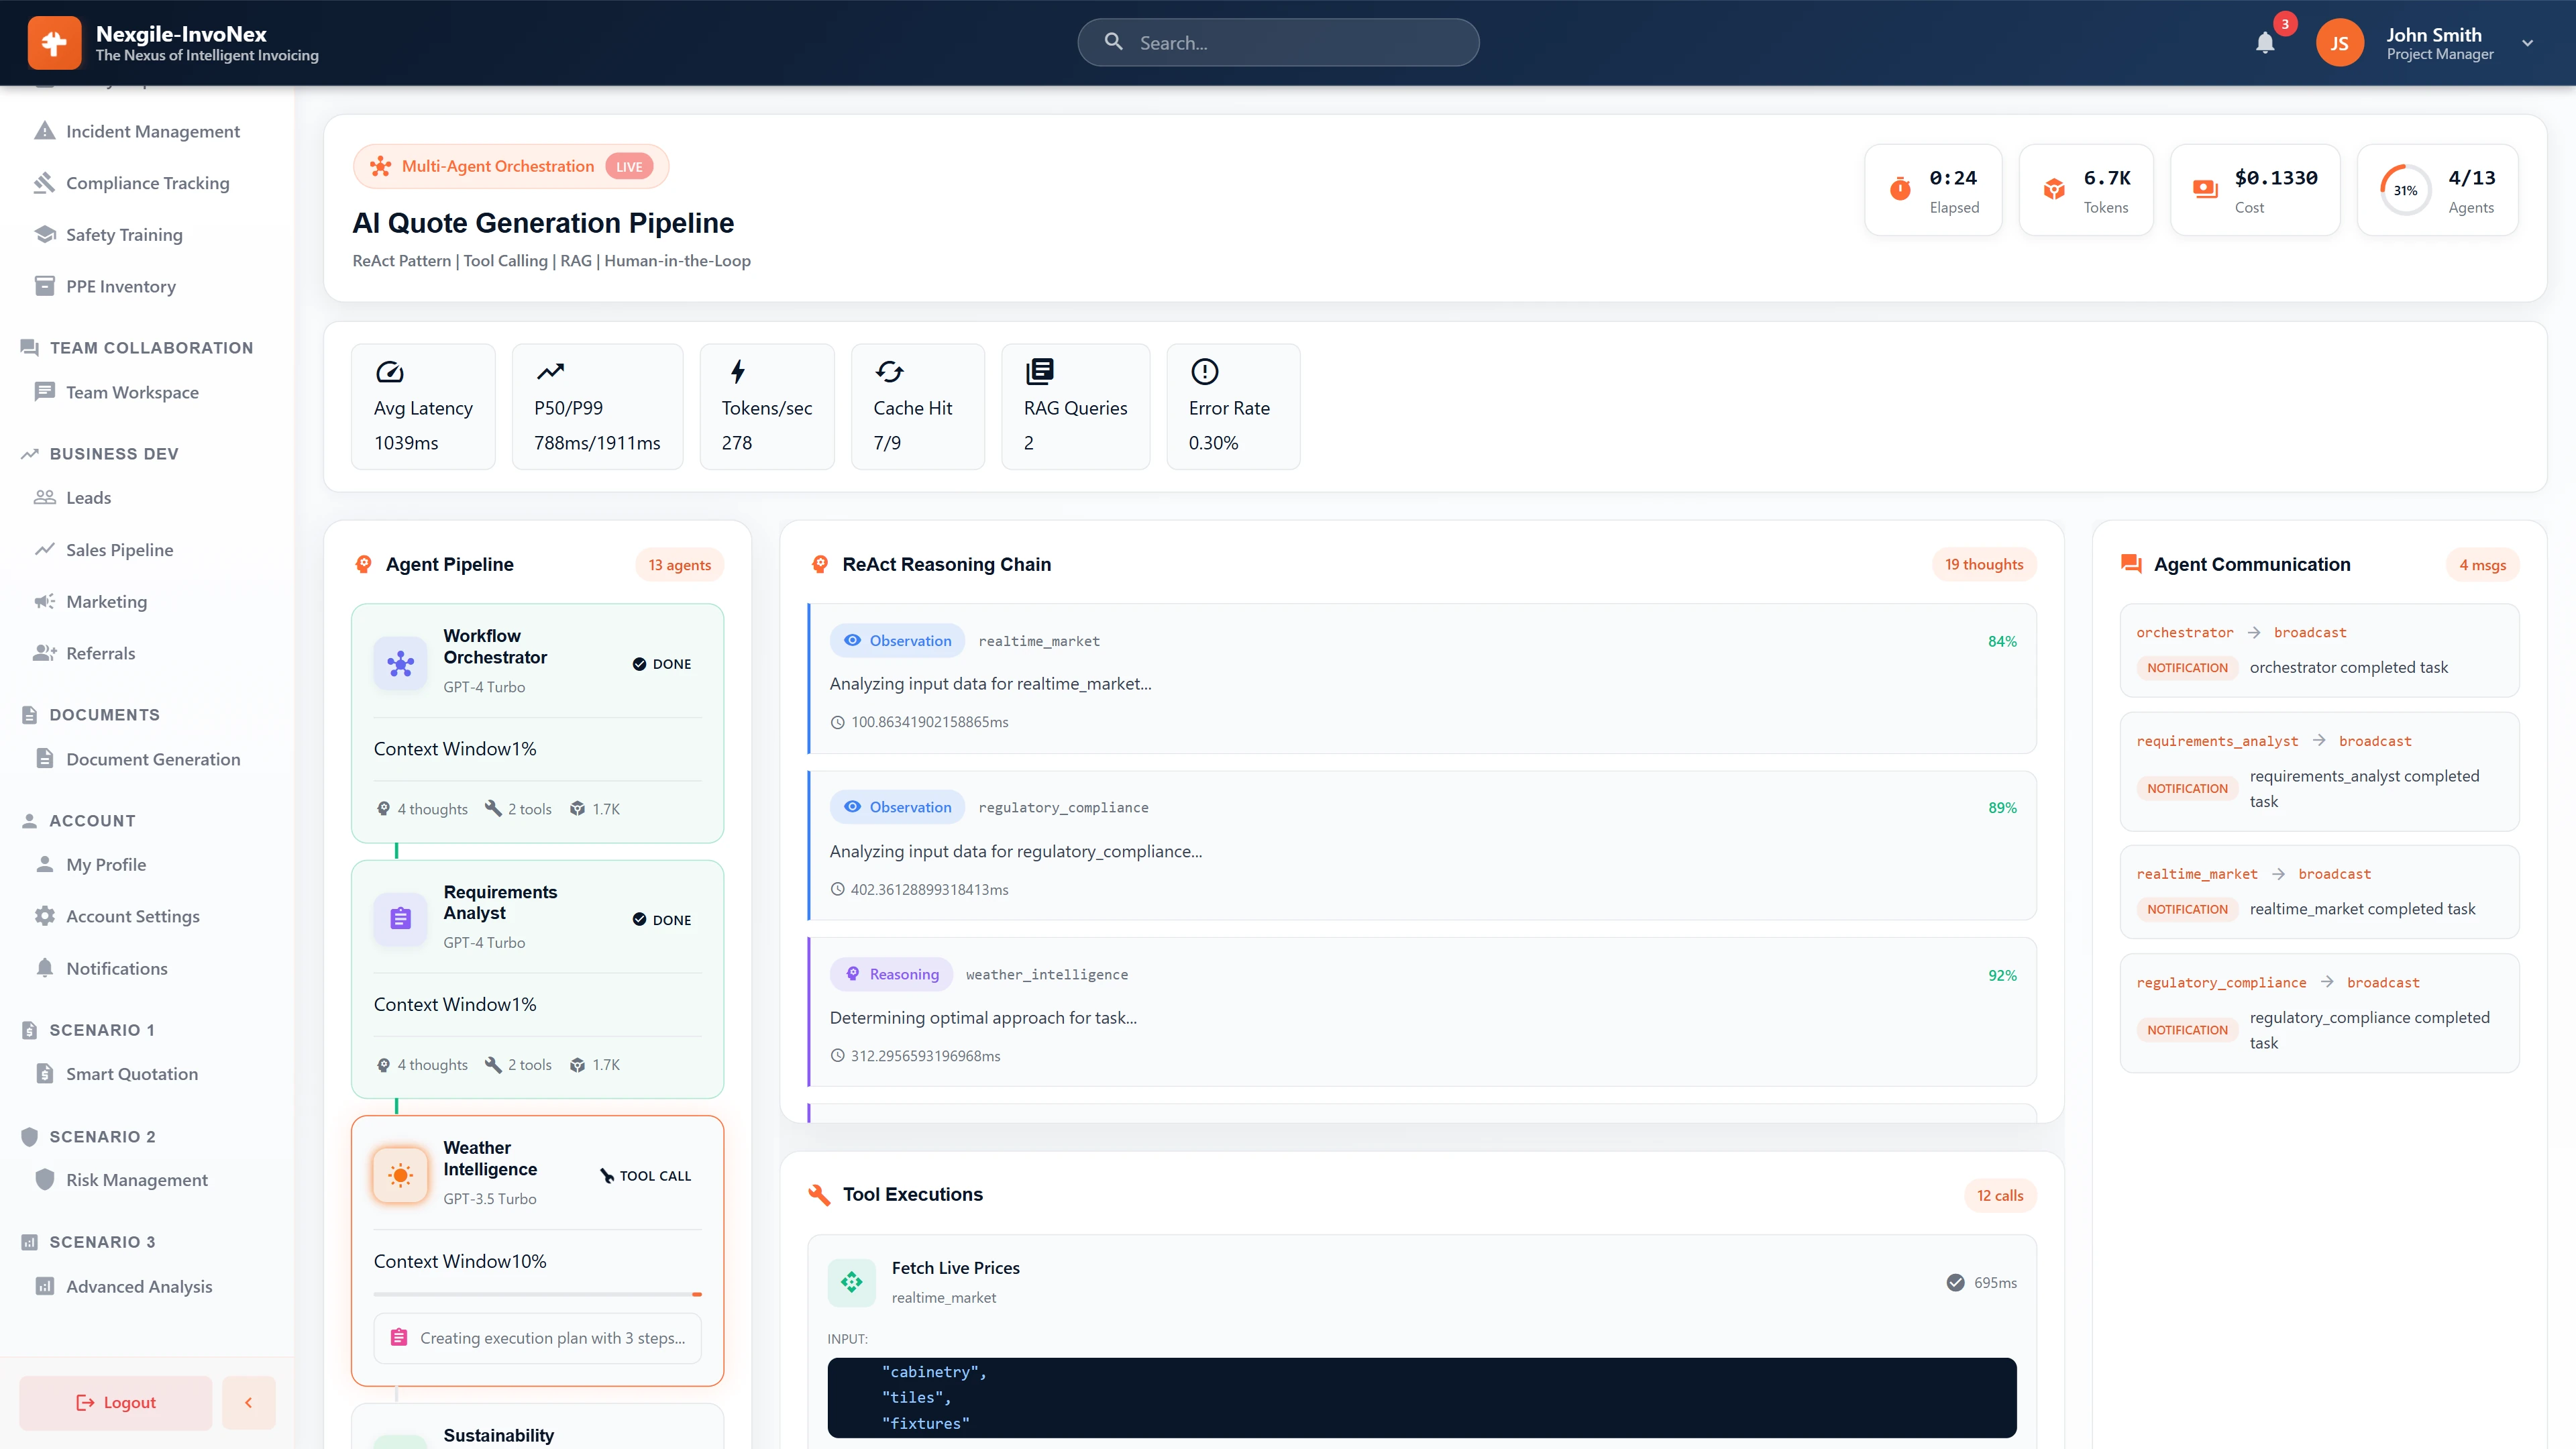The image size is (2576, 1449).
Task: Switch to Team Workspace in the sidebar
Action: [x=132, y=392]
